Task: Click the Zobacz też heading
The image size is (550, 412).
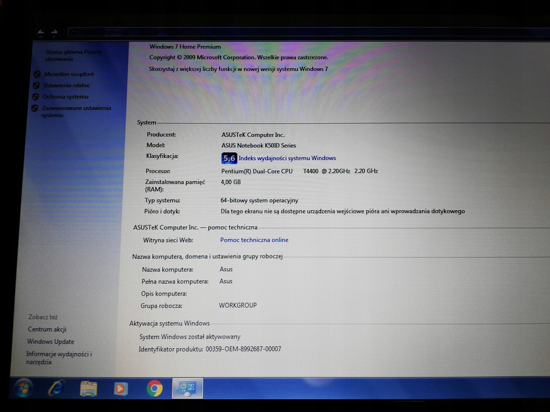Action: coord(43,317)
